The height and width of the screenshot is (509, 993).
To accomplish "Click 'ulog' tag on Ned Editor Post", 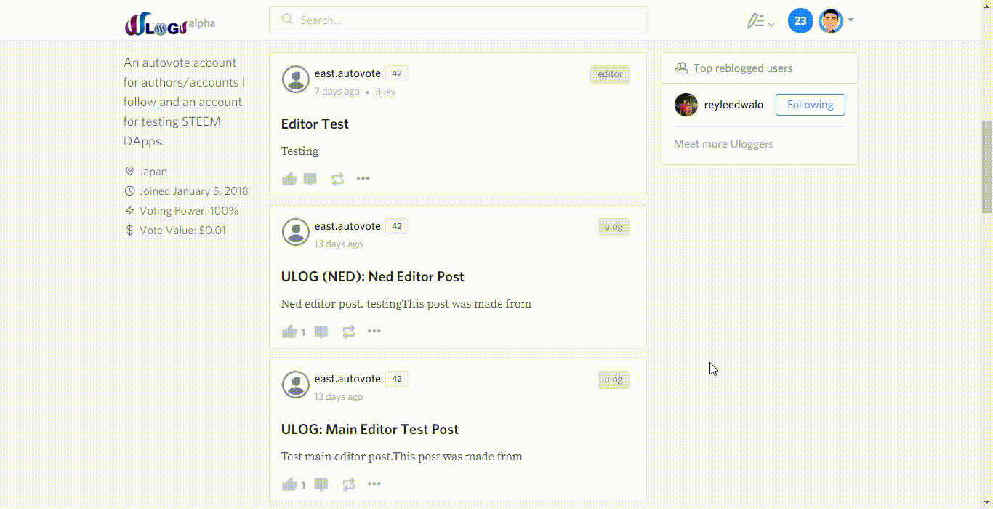I will click(614, 227).
